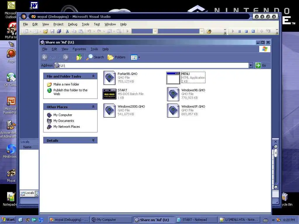Click Continue debugging play arrow

click(233, 31)
